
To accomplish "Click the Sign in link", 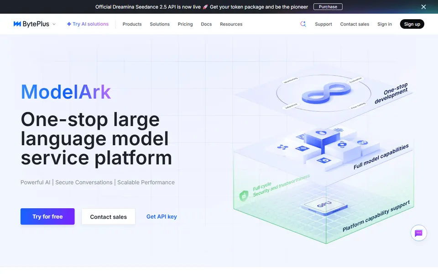I will coord(384,24).
